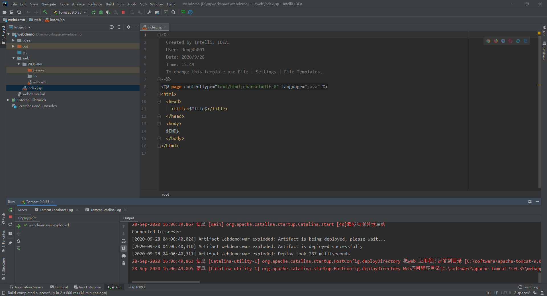Expand the out folder in project tree
Screen dimensions: 547x296
coord(13,46)
